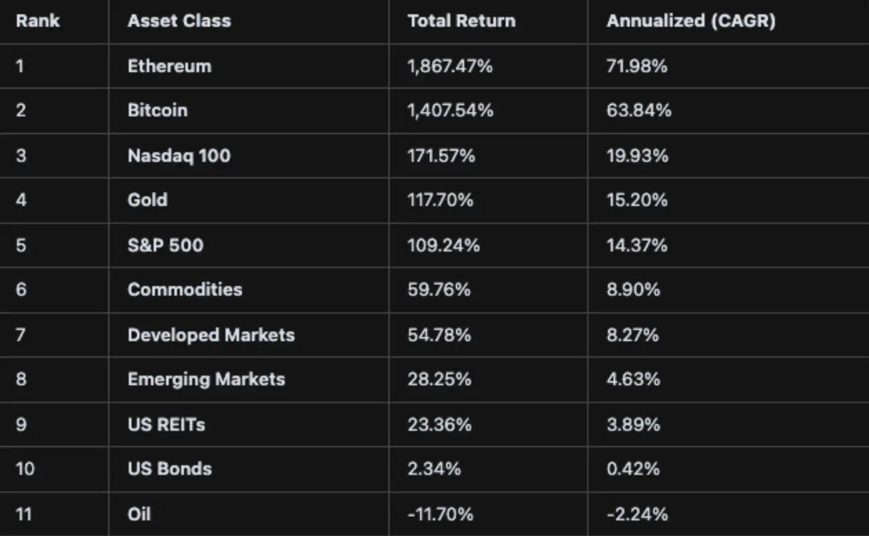Select the Ethereum asset class cell

169,66
